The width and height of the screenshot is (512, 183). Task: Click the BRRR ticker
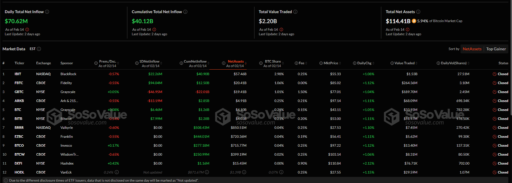[x=19, y=128]
